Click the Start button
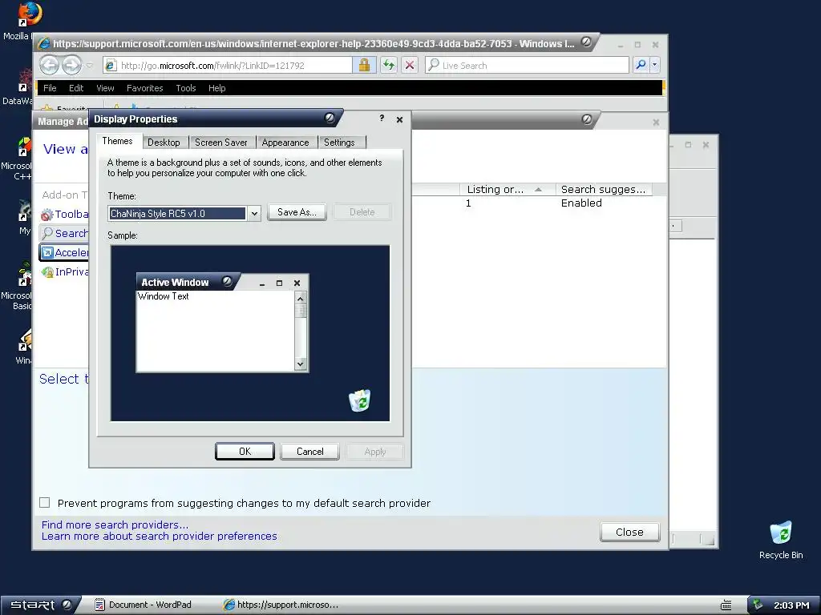This screenshot has width=821, height=615. [x=41, y=605]
